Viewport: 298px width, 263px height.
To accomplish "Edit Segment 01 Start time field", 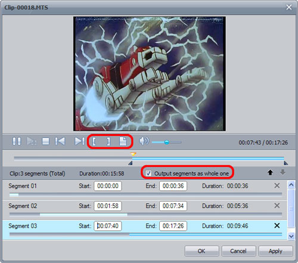I will (x=108, y=186).
